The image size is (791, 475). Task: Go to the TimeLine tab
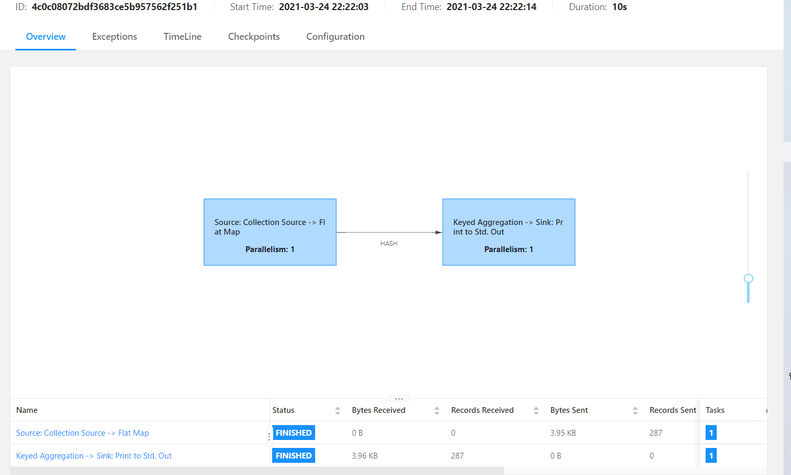[182, 37]
